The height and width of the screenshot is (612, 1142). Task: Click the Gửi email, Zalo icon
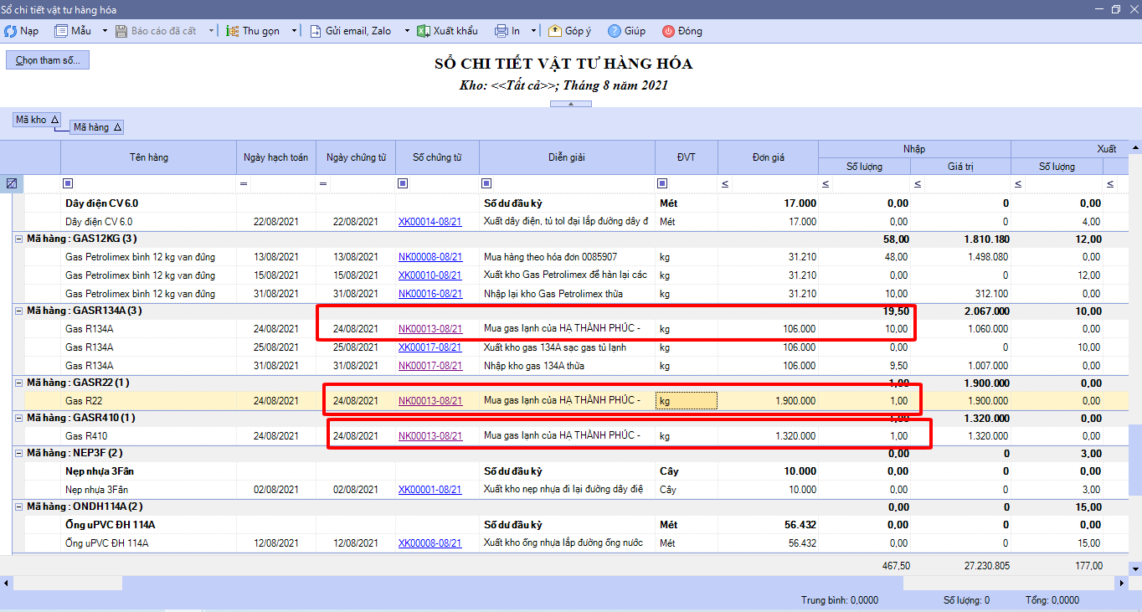[x=316, y=31]
